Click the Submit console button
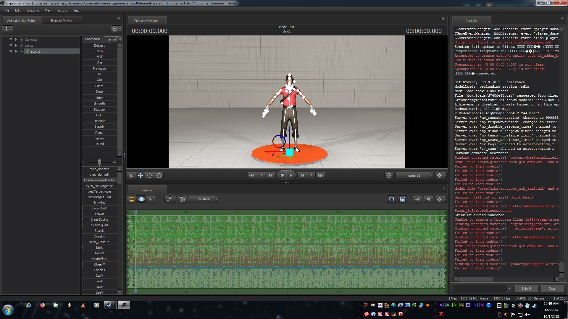Screen dimensions: 568x319 pos(526,289)
